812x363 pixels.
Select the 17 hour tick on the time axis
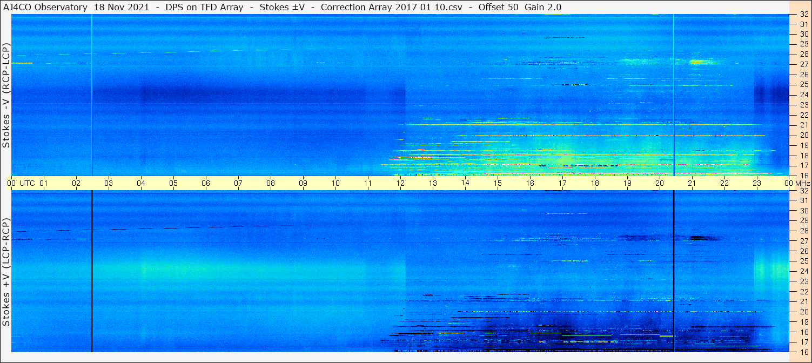[x=562, y=183]
